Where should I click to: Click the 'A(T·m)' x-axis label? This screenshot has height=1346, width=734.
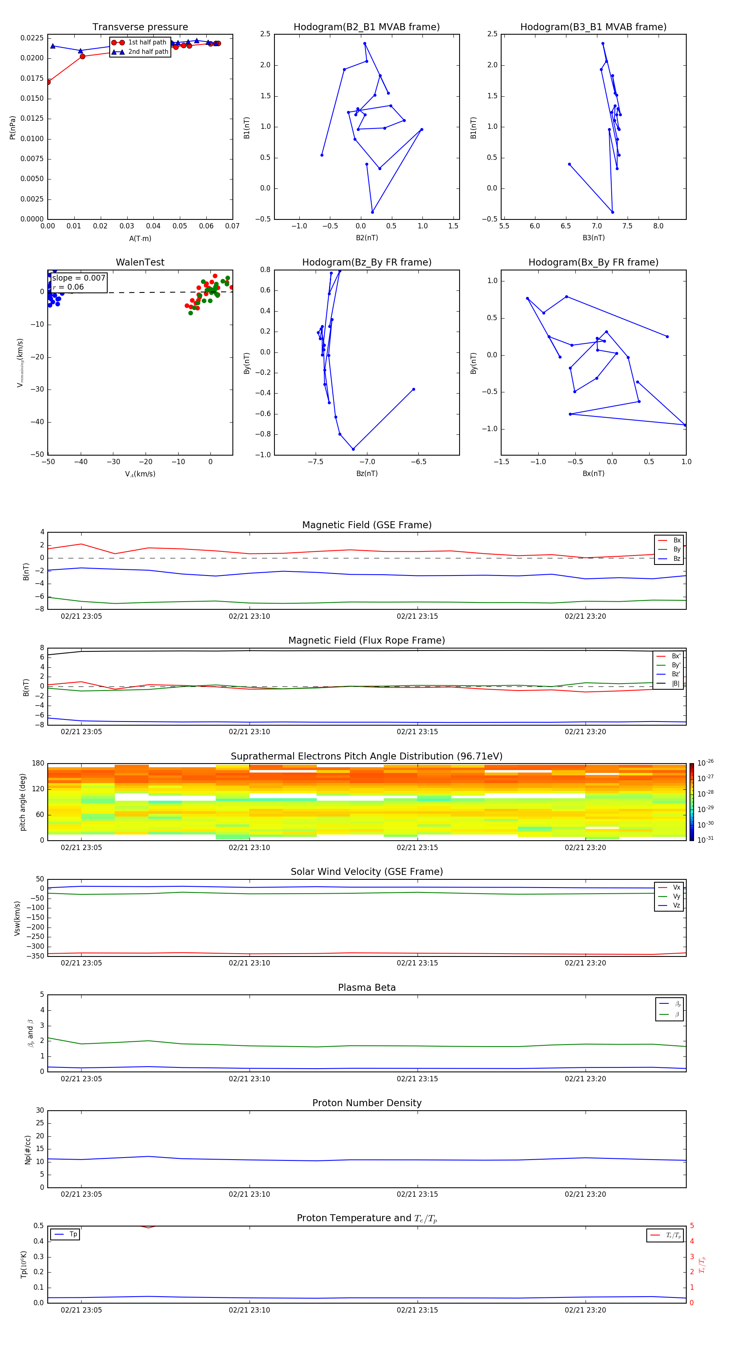coord(140,239)
